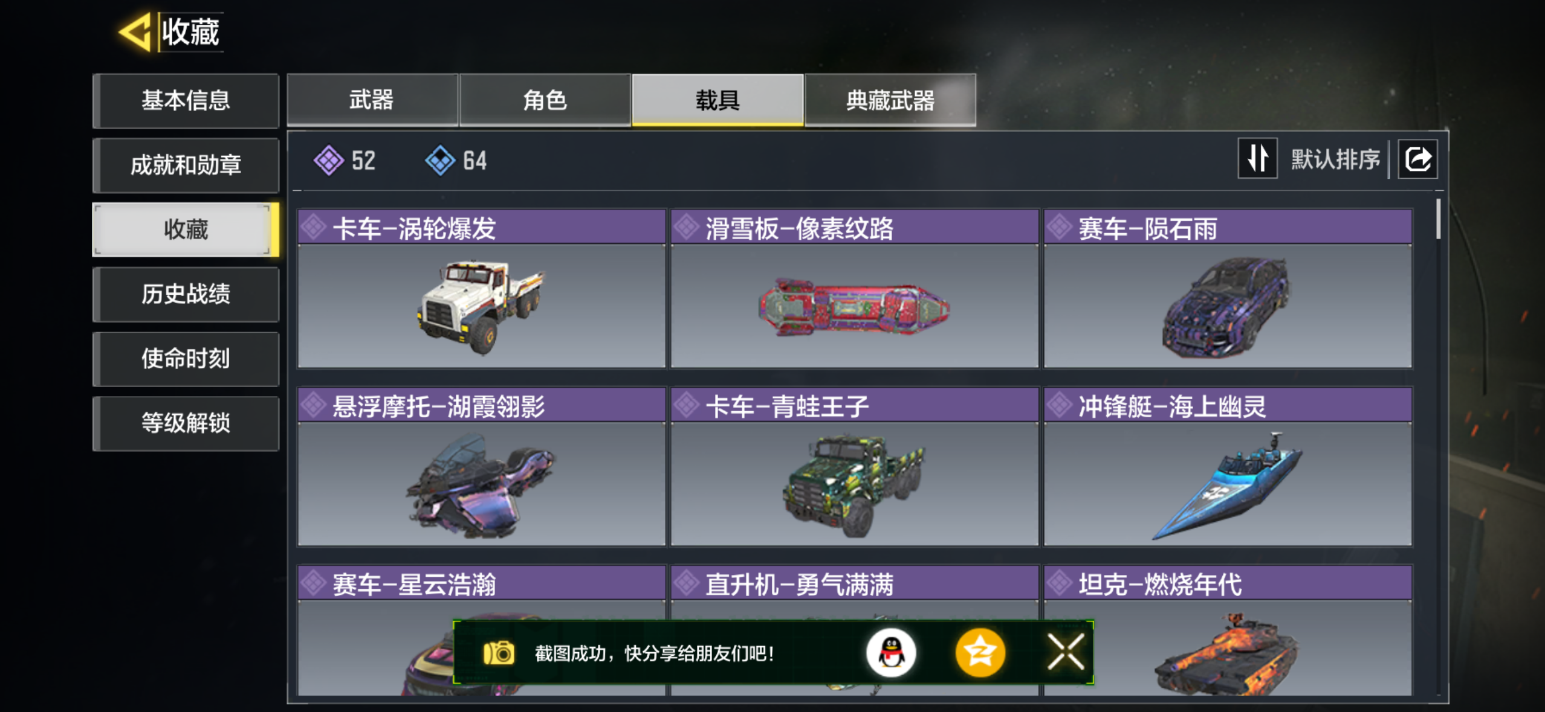Select 基本信息 in the sidebar
The width and height of the screenshot is (1545, 712).
(x=186, y=100)
